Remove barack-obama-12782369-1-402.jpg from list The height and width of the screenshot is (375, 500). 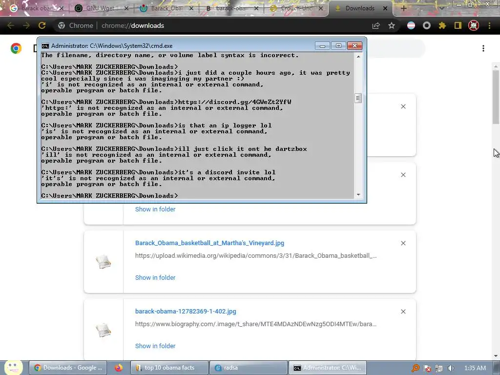pyautogui.click(x=403, y=312)
